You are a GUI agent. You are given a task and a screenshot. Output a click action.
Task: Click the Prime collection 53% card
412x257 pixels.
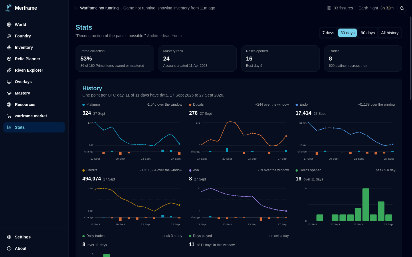[115, 59]
